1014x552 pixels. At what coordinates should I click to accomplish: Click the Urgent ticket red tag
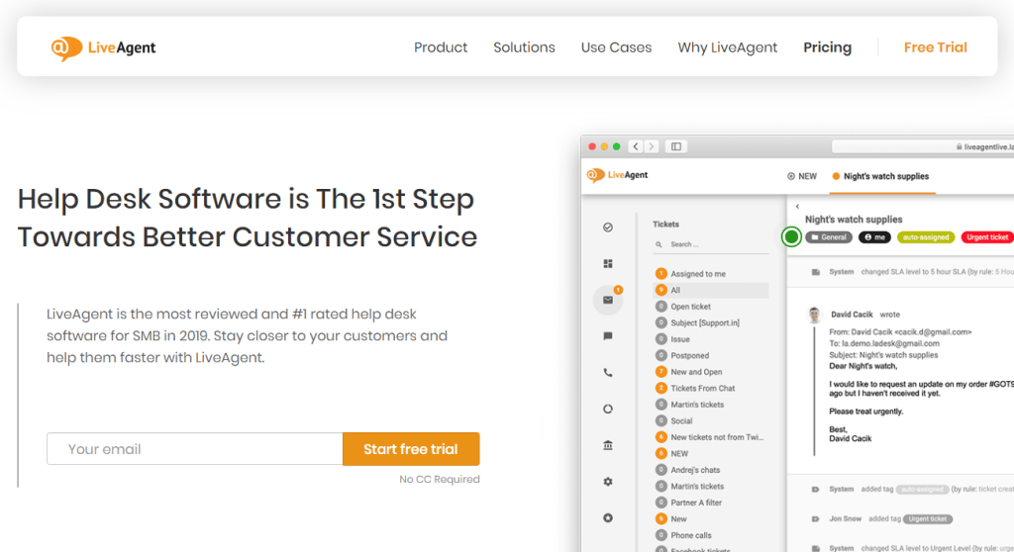(x=987, y=237)
